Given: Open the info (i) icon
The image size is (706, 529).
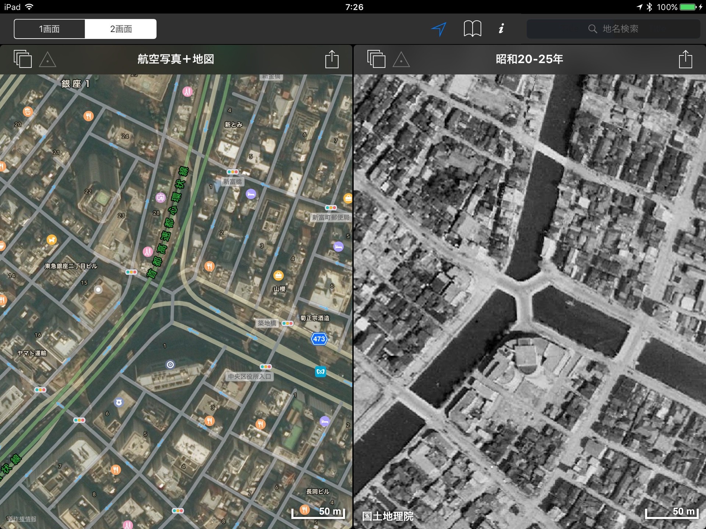Looking at the screenshot, I should pyautogui.click(x=501, y=29).
